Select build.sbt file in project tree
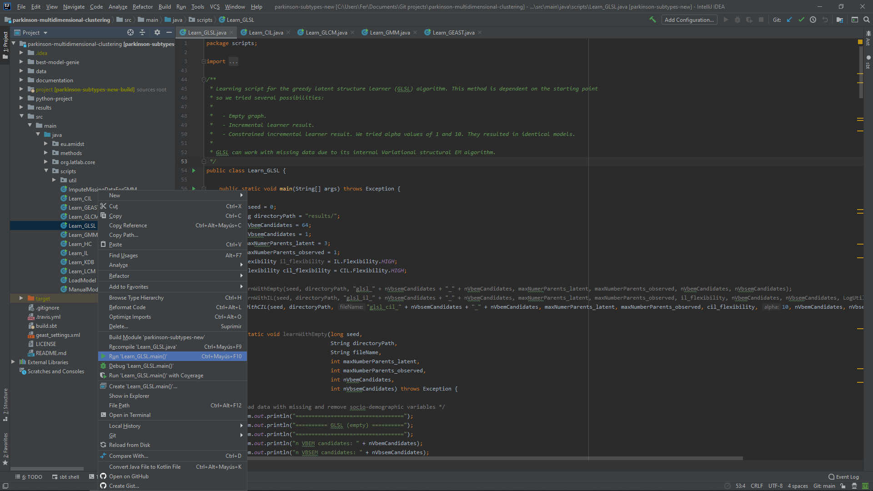Screen dimensions: 873x491 [46, 326]
